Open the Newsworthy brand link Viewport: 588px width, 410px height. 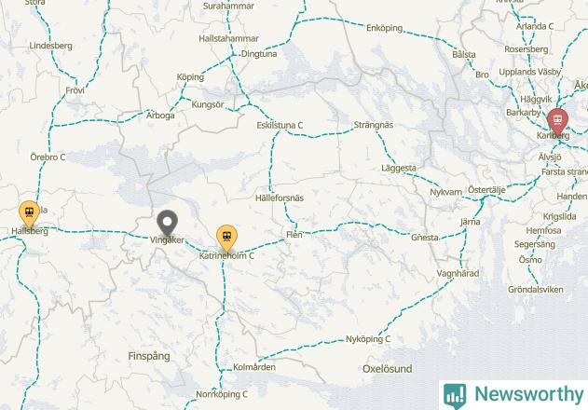pos(513,394)
